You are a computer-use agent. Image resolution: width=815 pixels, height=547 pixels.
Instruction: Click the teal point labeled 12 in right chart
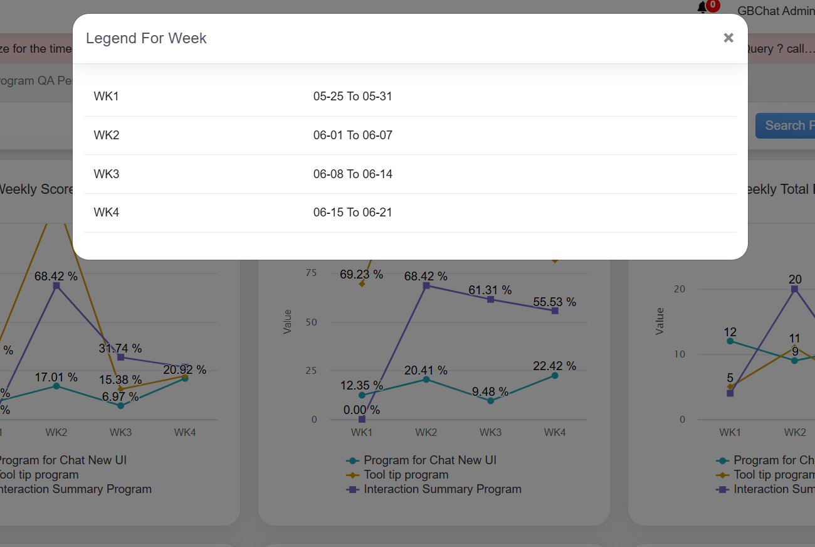(x=730, y=341)
